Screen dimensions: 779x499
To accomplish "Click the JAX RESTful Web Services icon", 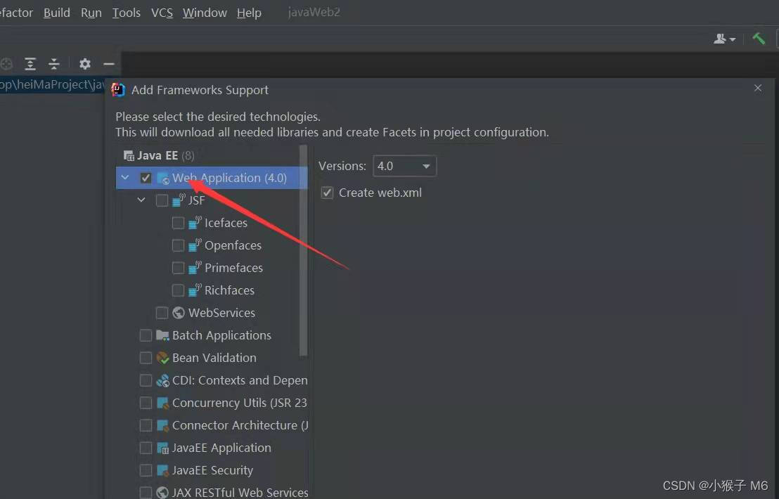I will click(x=162, y=493).
